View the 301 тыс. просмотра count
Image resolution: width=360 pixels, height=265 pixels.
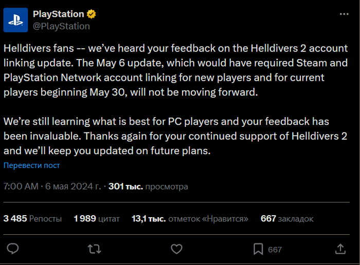(x=148, y=186)
